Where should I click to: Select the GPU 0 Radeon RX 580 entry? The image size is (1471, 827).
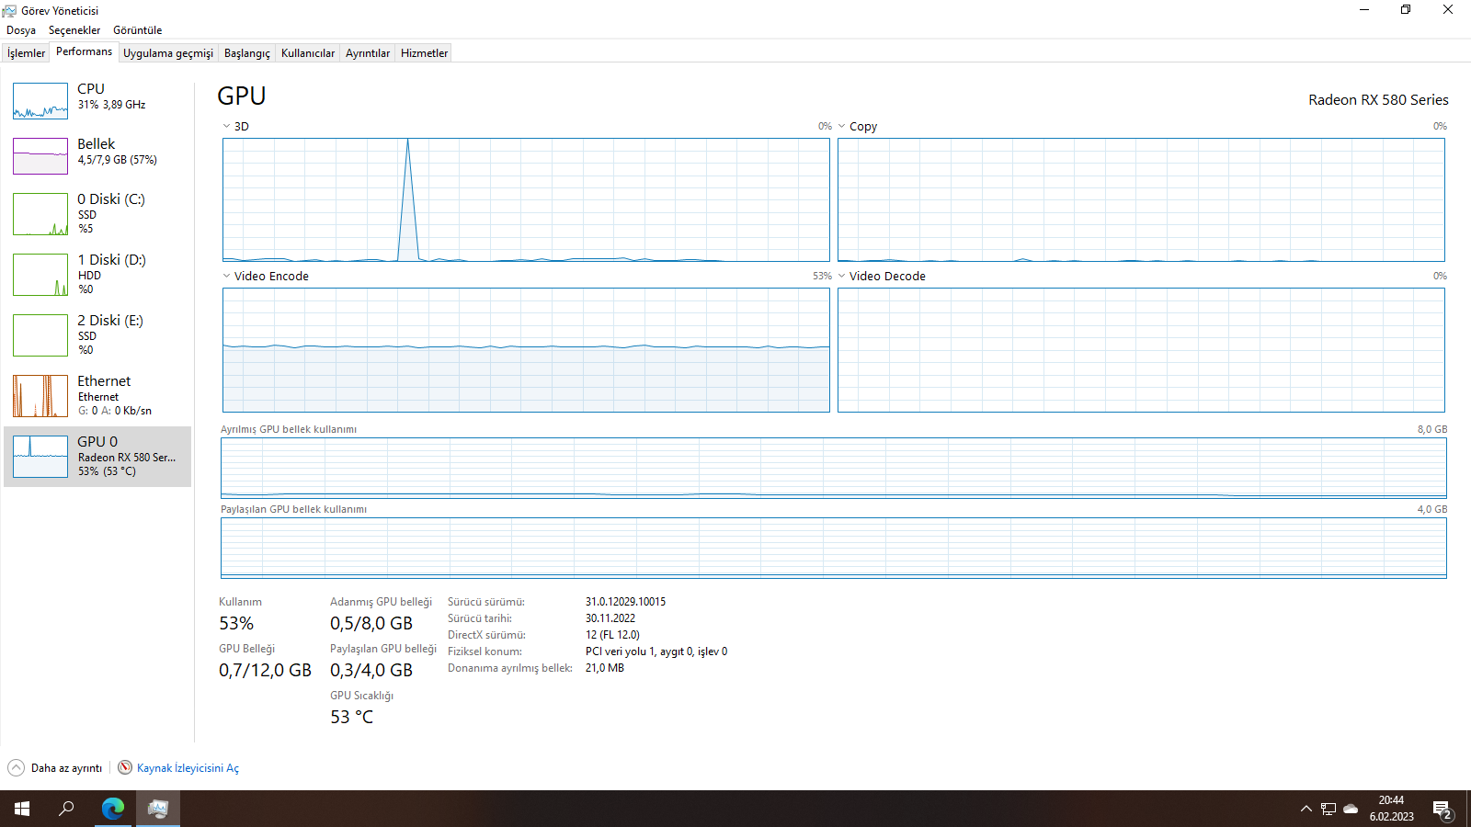pos(97,457)
